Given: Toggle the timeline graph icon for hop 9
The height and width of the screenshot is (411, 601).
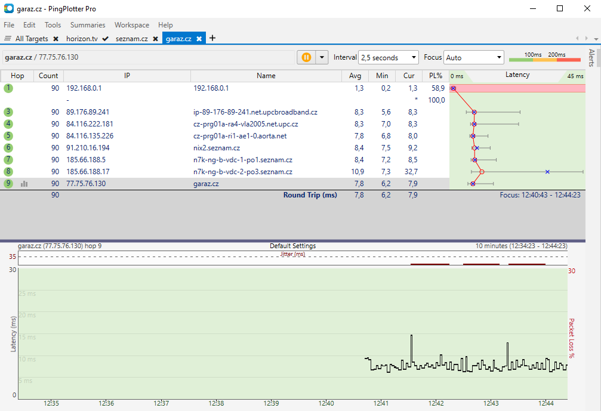Looking at the screenshot, I should point(24,184).
